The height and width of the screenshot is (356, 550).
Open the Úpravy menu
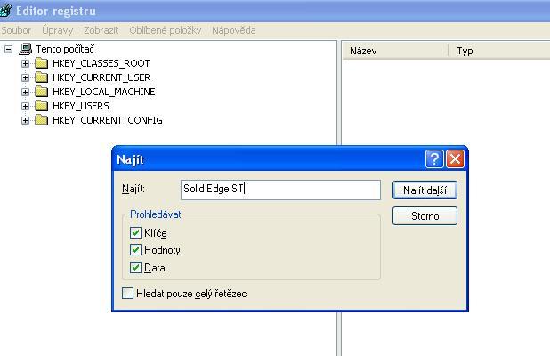point(58,30)
